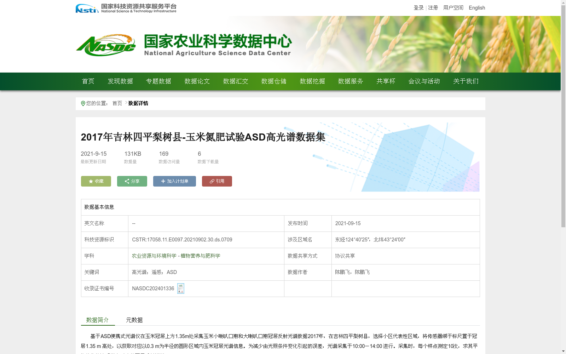Viewport: 566px width, 354px height.
Task: Click the 2021-9-15 update date value
Action: [93, 154]
